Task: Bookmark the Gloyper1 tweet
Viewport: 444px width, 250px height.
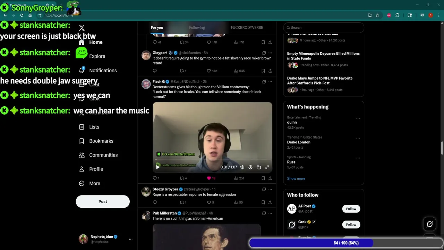Action: (263, 71)
